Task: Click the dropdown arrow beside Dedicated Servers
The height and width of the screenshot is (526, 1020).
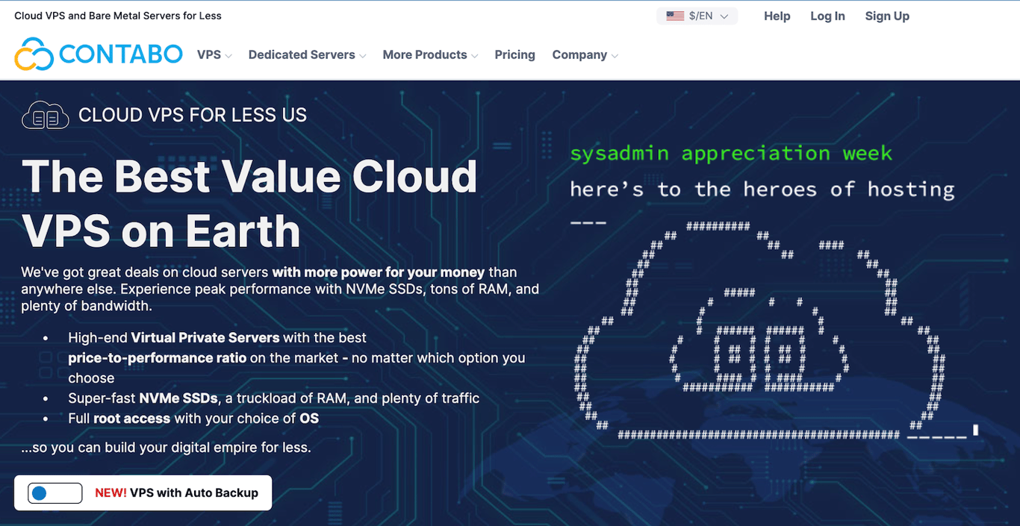Action: pos(363,55)
